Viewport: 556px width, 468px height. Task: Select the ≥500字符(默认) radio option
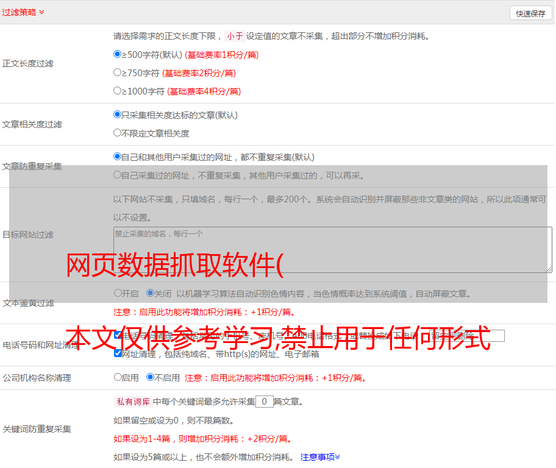pyautogui.click(x=118, y=54)
